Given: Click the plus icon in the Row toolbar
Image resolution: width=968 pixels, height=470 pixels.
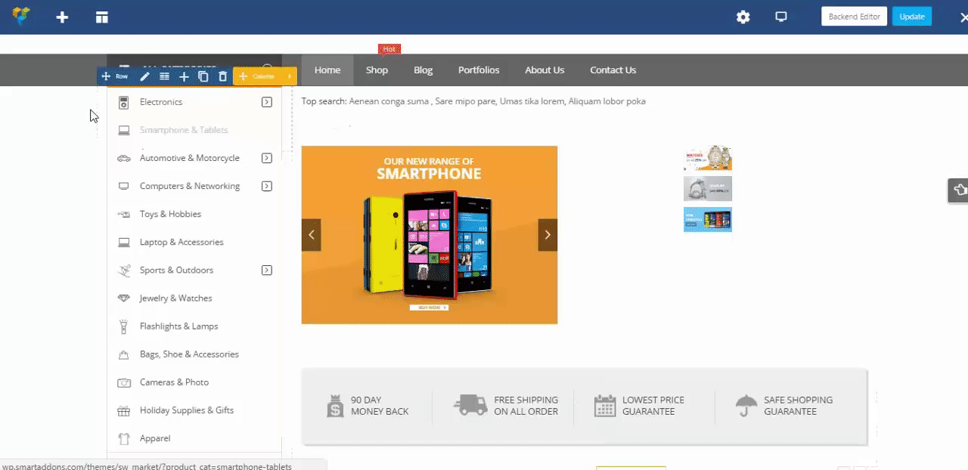Looking at the screenshot, I should [x=184, y=76].
